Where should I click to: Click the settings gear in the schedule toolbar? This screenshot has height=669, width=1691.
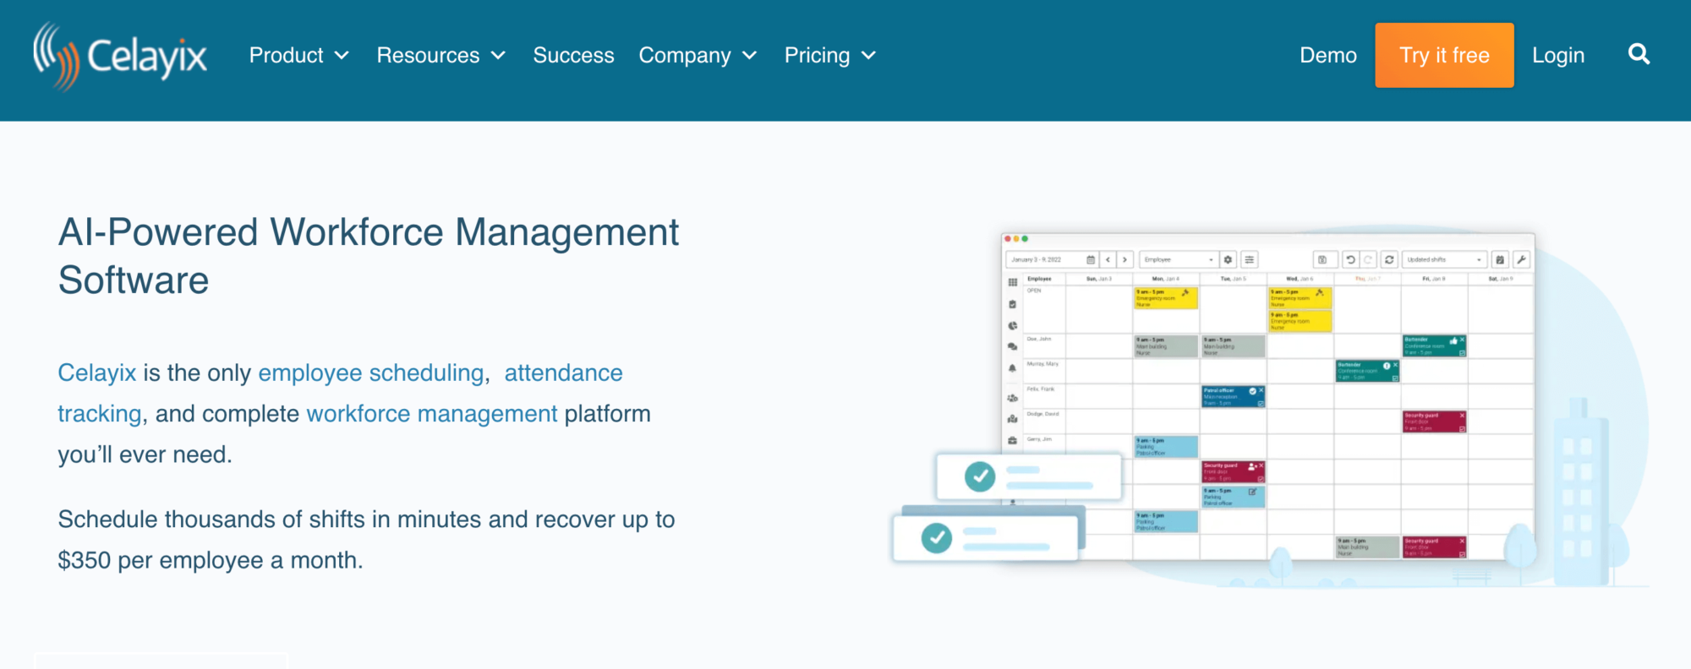[x=1229, y=260]
